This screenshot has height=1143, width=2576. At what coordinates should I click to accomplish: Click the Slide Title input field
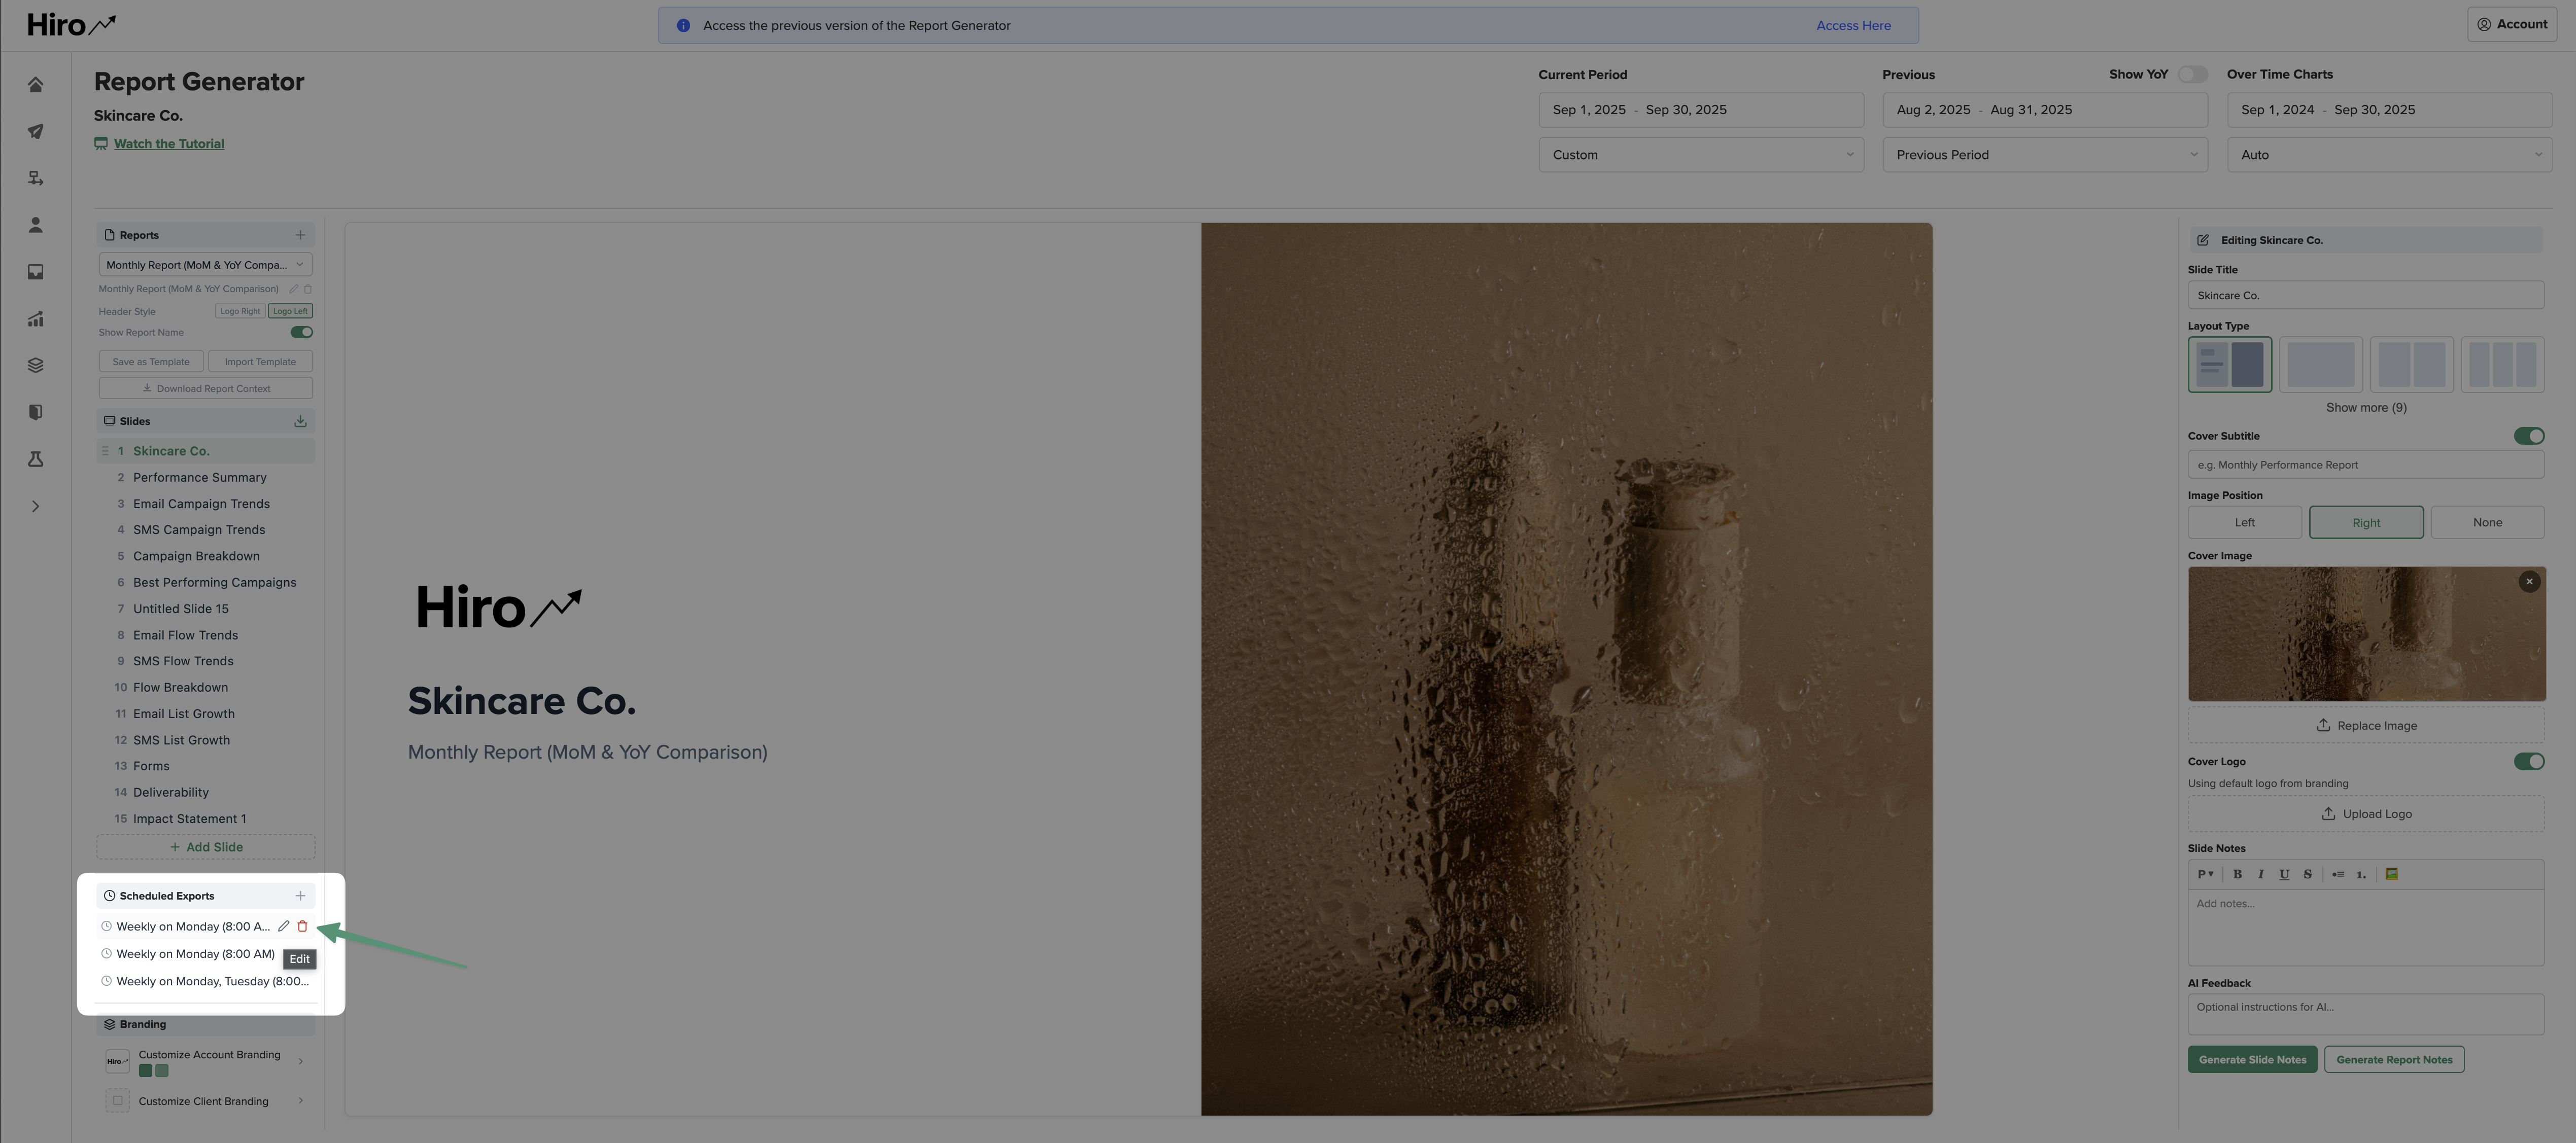2366,296
